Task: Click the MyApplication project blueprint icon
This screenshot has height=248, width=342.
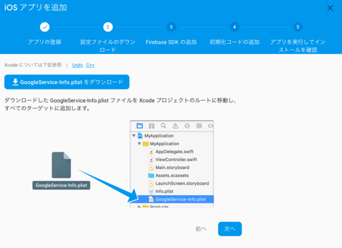Action: pyautogui.click(x=140, y=136)
